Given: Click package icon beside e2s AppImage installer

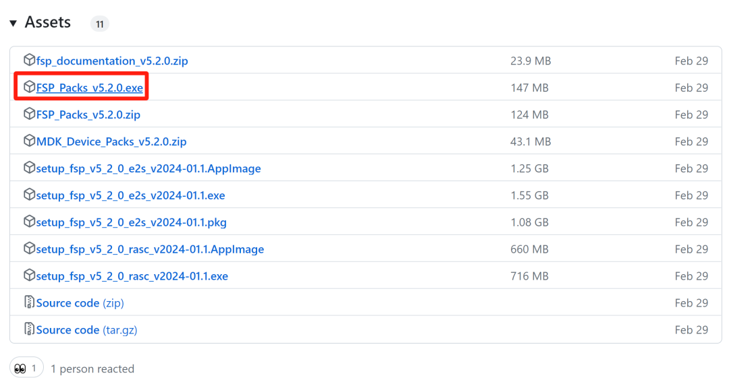Looking at the screenshot, I should pos(29,168).
